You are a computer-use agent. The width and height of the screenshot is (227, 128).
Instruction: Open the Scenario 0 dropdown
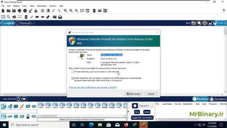146,106
